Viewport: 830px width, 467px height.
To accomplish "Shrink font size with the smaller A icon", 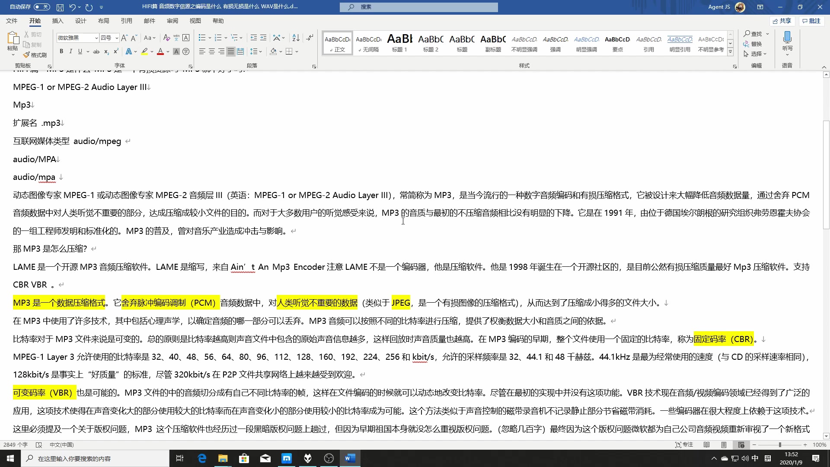I will (x=134, y=38).
